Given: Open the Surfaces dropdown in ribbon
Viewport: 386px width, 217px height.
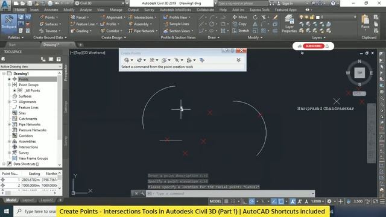Looking at the screenshot, I should click(50, 24).
